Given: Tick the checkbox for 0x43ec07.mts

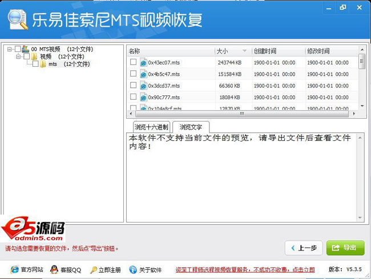Looking at the screenshot, I should (133, 62).
